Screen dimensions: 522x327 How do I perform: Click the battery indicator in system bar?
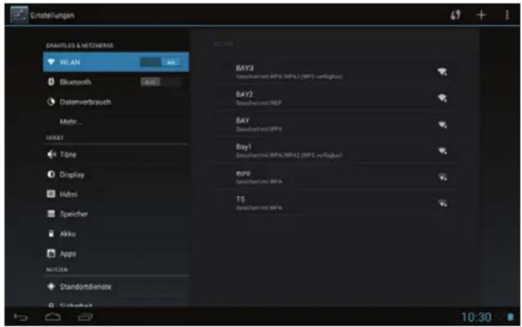(510, 317)
